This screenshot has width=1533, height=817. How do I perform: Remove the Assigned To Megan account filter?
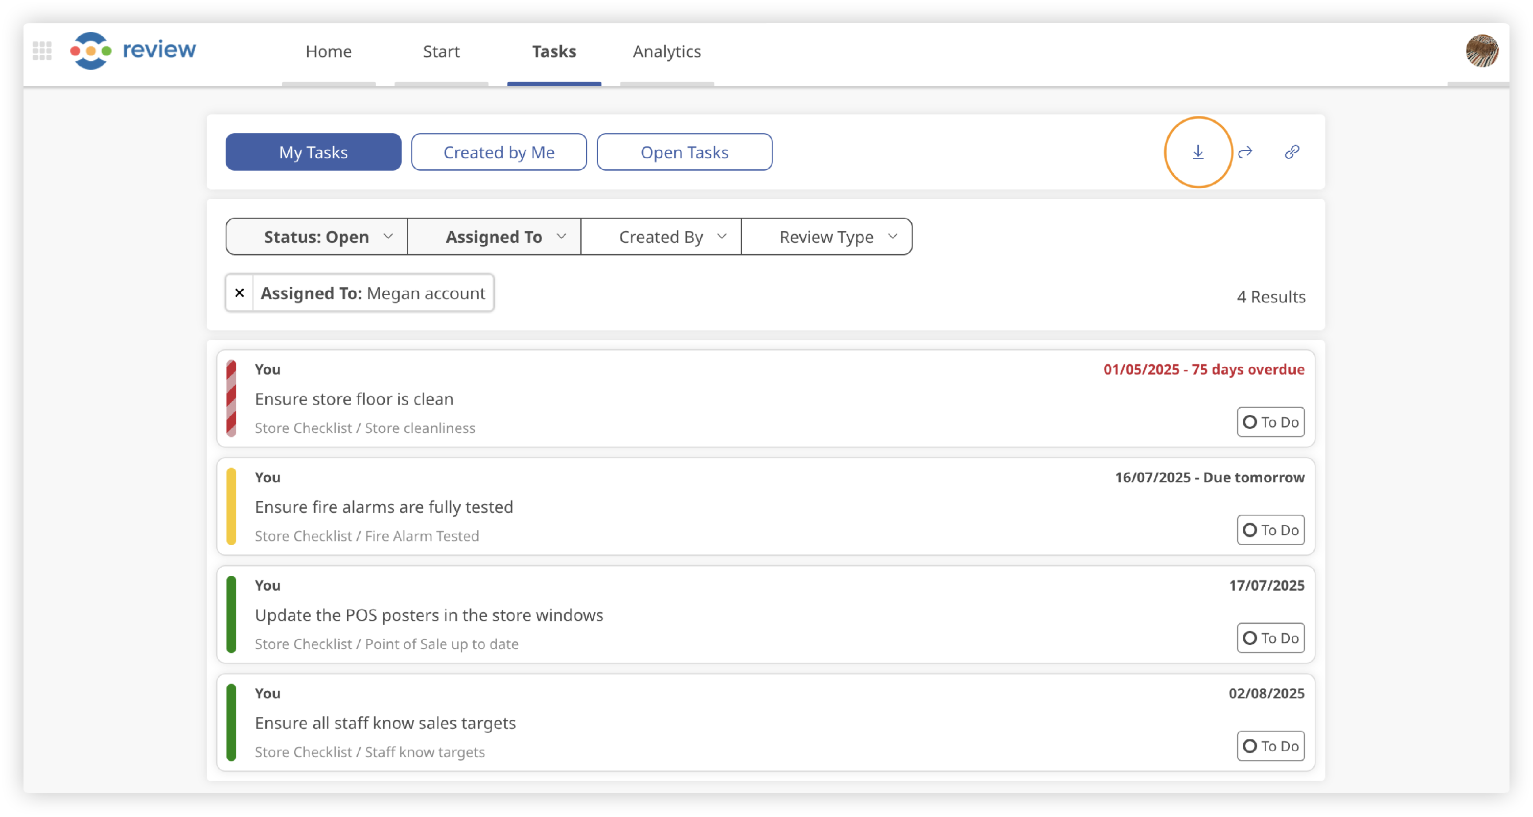(239, 293)
